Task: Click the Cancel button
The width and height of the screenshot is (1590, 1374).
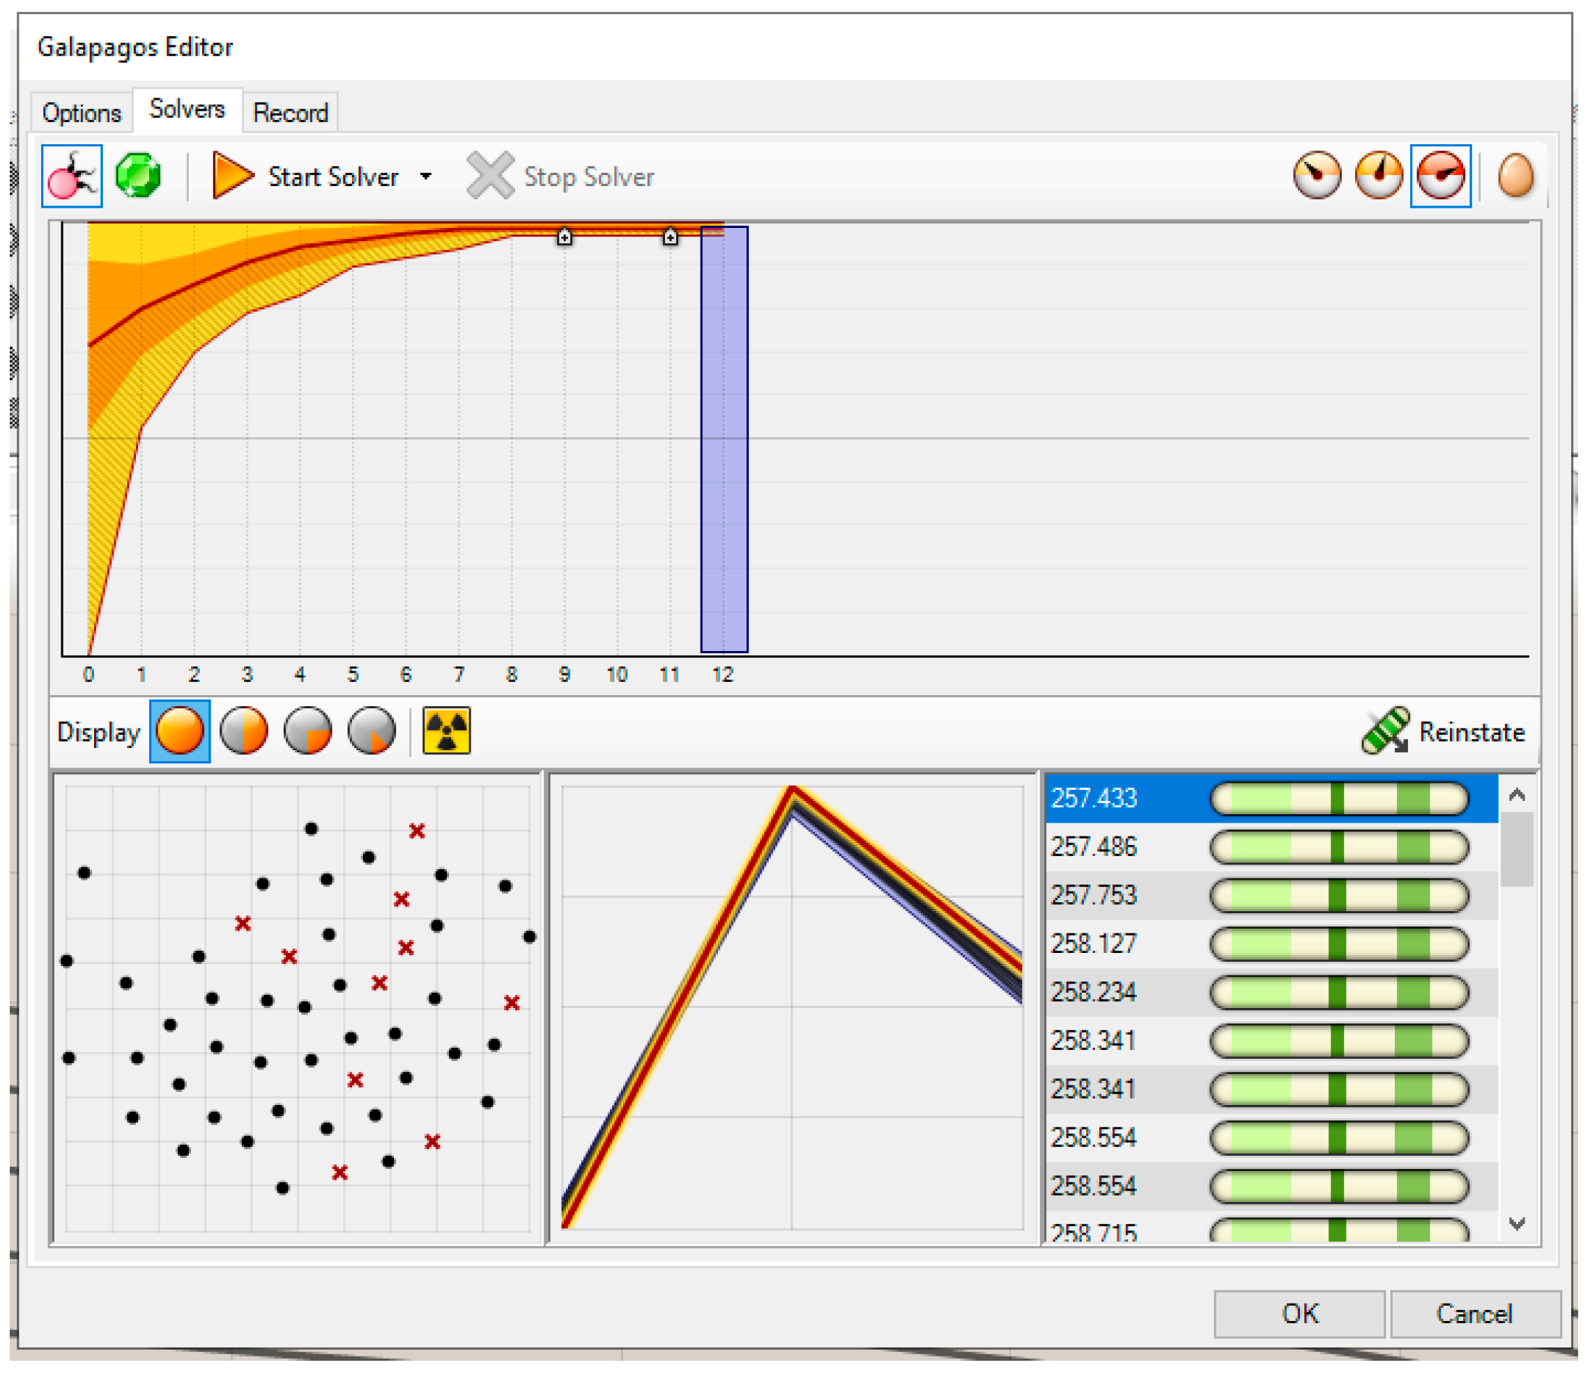Action: (1474, 1313)
